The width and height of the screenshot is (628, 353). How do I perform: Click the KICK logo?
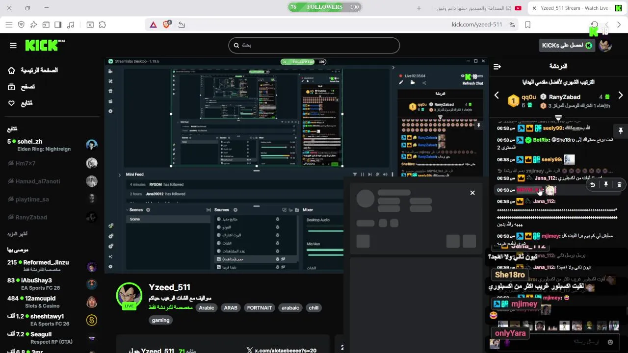[45, 45]
